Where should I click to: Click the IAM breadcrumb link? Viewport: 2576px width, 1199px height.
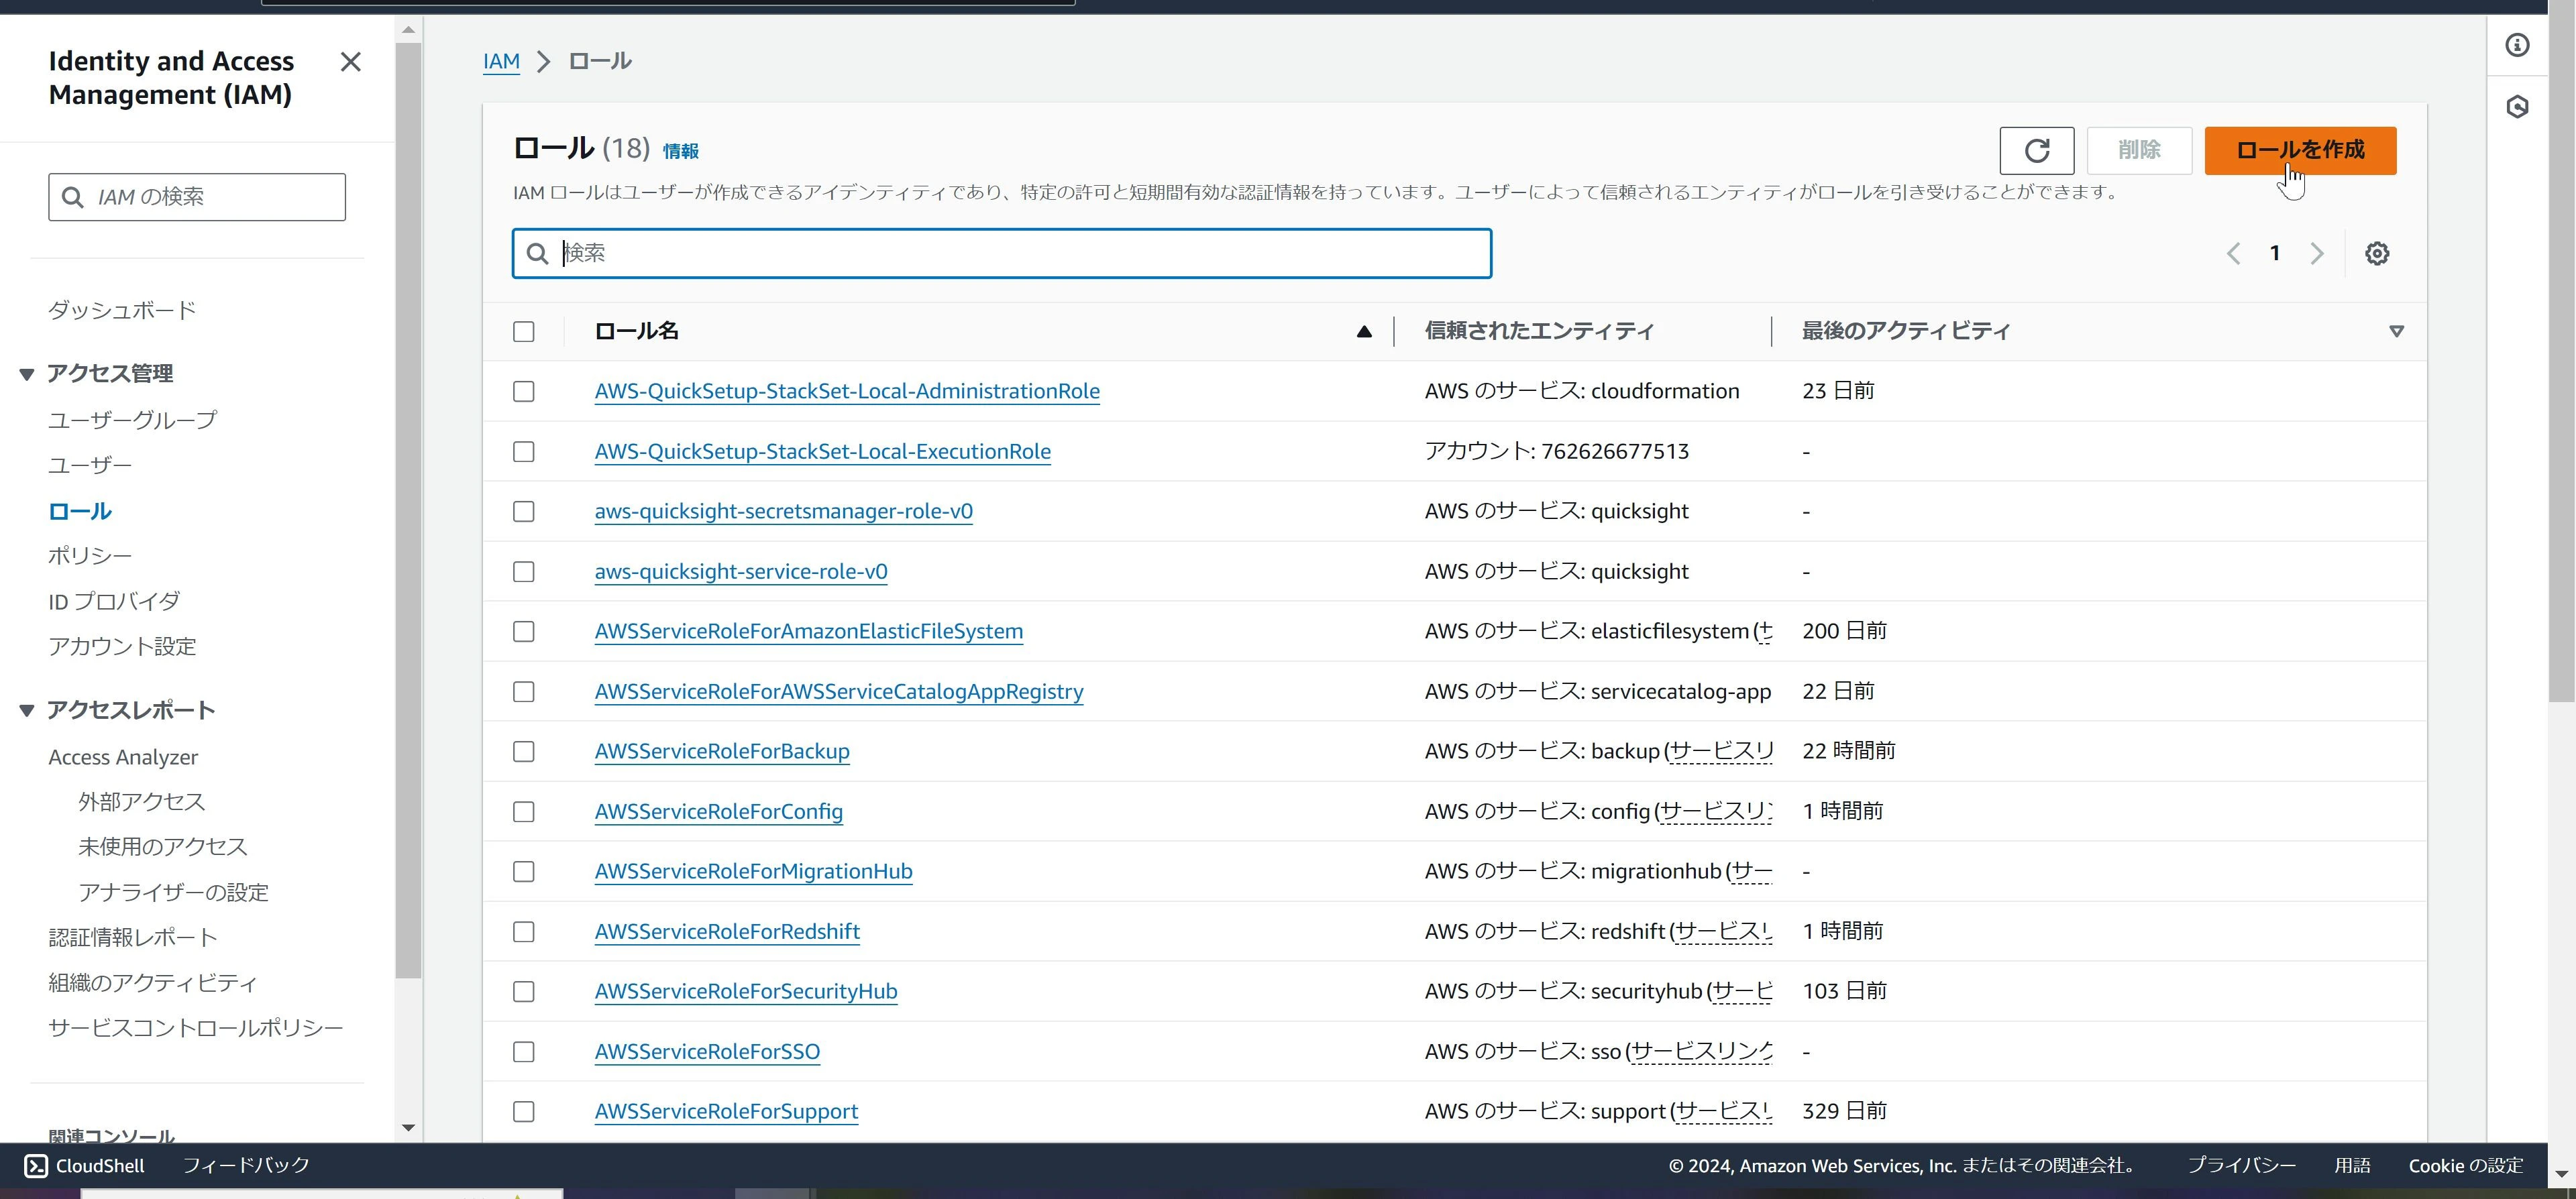(x=501, y=61)
